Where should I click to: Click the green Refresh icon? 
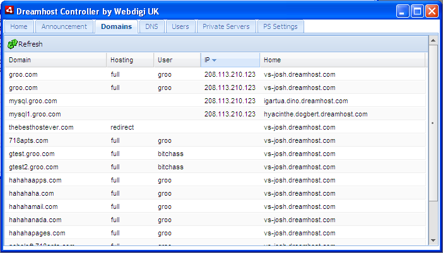(12, 44)
